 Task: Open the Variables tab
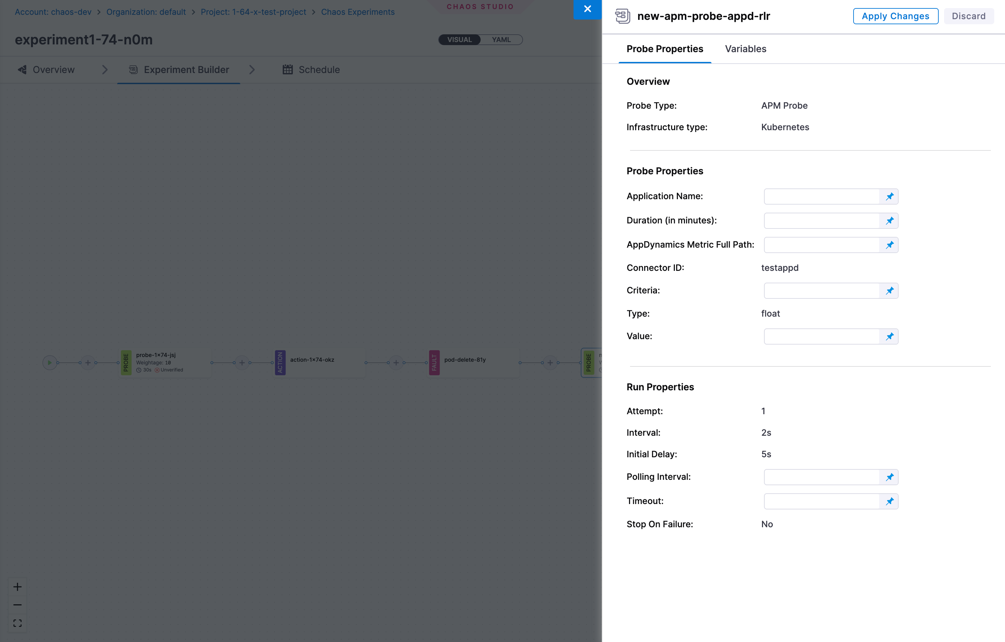746,49
